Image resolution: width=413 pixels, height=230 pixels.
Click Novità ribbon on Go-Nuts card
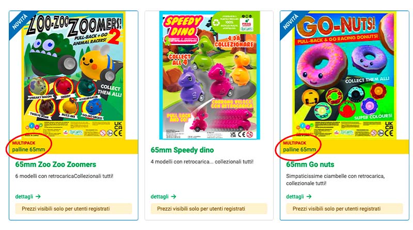pos(291,22)
